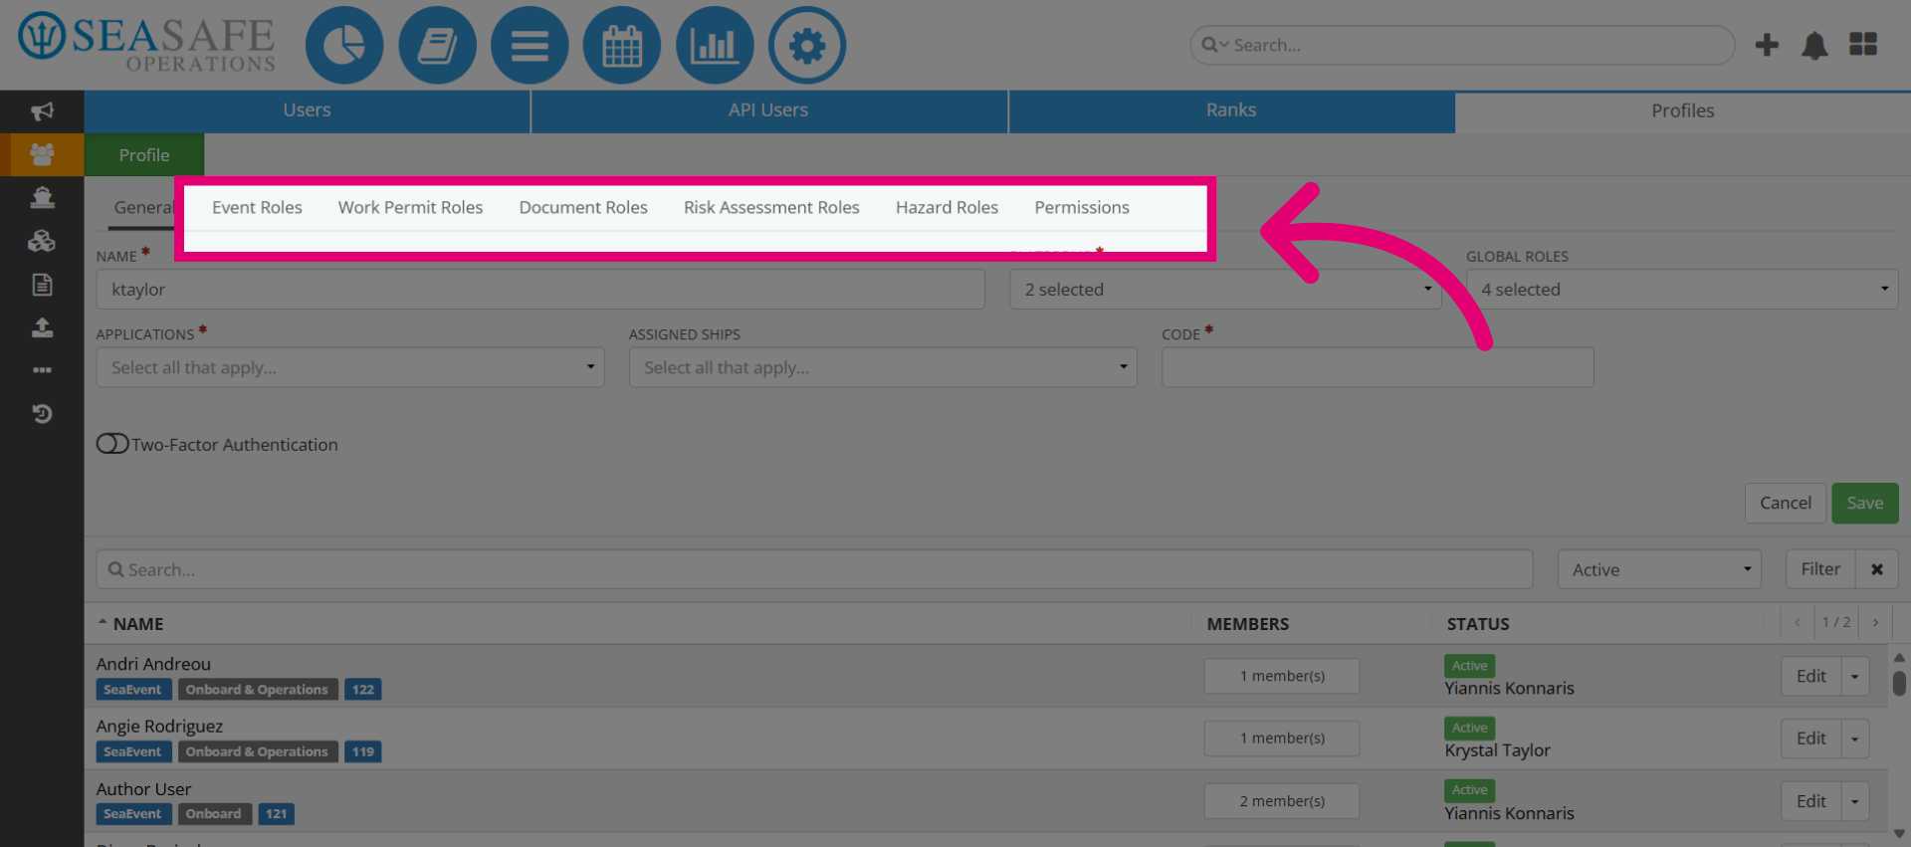Open the document sidebar icon
The height and width of the screenshot is (847, 1911).
tap(42, 285)
